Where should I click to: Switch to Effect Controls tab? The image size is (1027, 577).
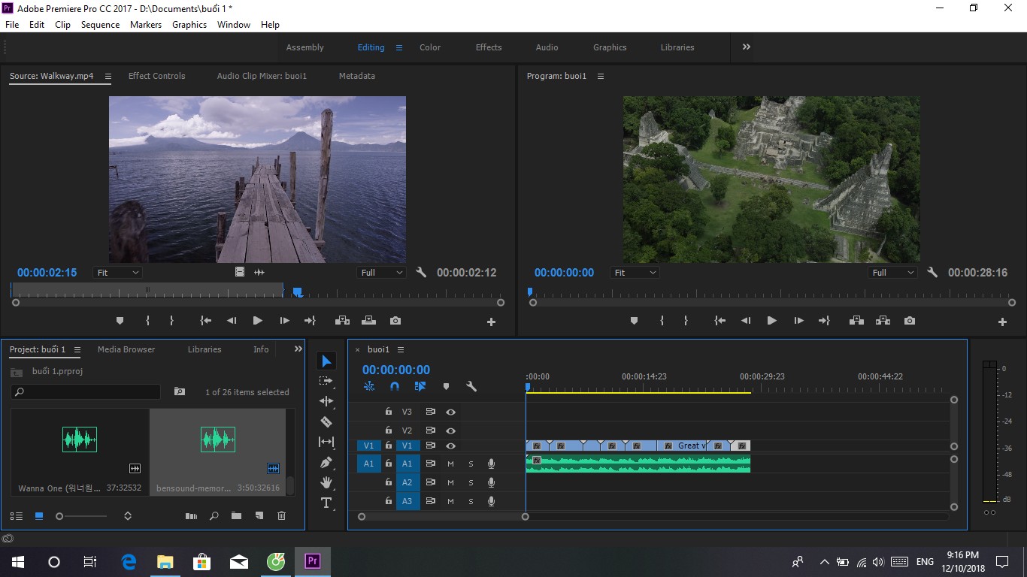pos(156,76)
